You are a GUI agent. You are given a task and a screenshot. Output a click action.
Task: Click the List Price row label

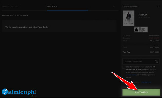pos(127,35)
